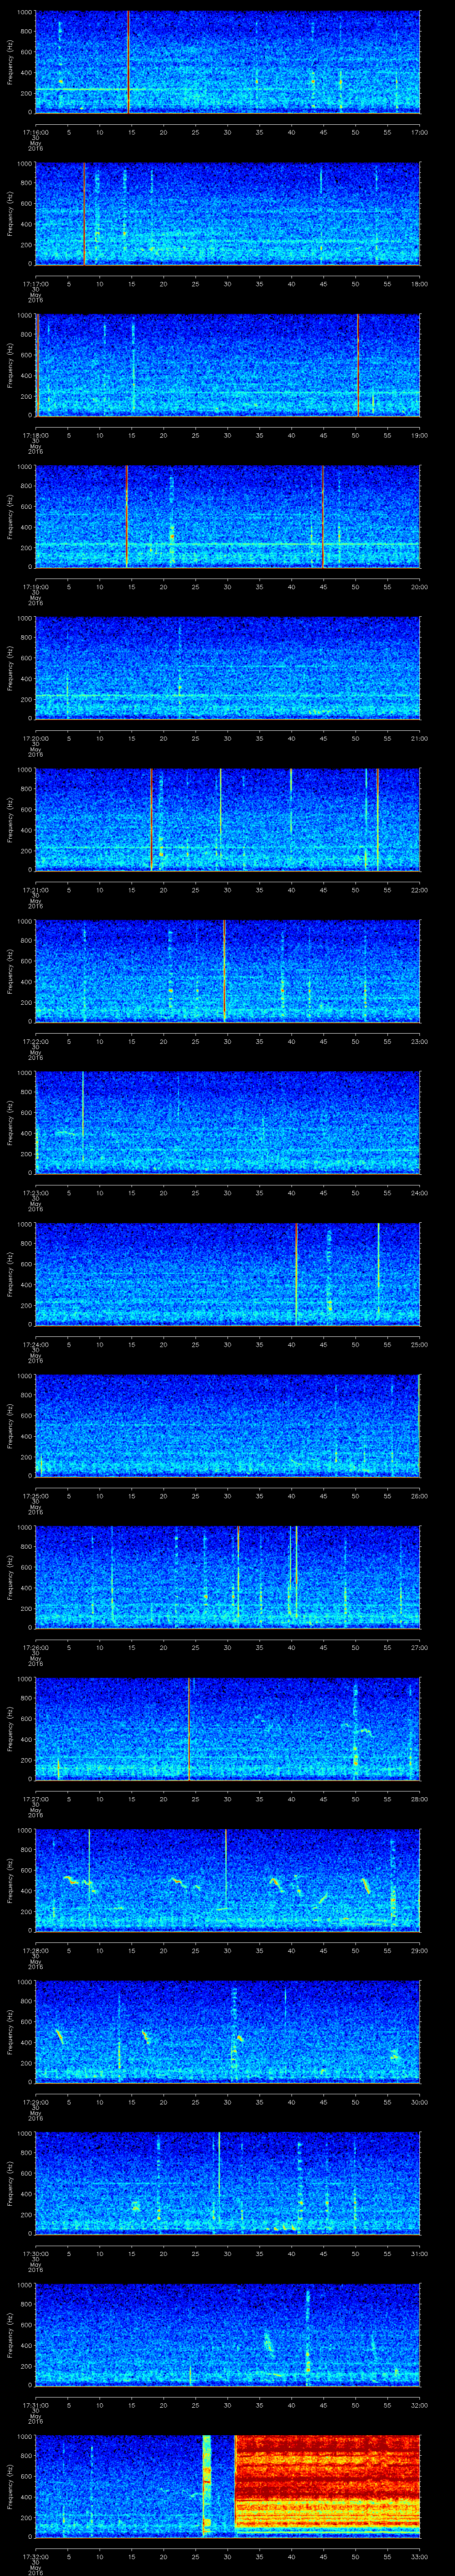
Task: Select the spectrogram panel starting at 17:26:00
Action: 227,1577
